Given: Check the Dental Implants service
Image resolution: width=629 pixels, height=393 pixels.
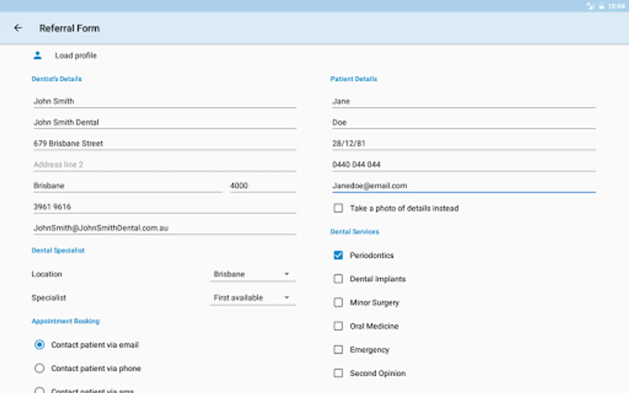Looking at the screenshot, I should [338, 279].
